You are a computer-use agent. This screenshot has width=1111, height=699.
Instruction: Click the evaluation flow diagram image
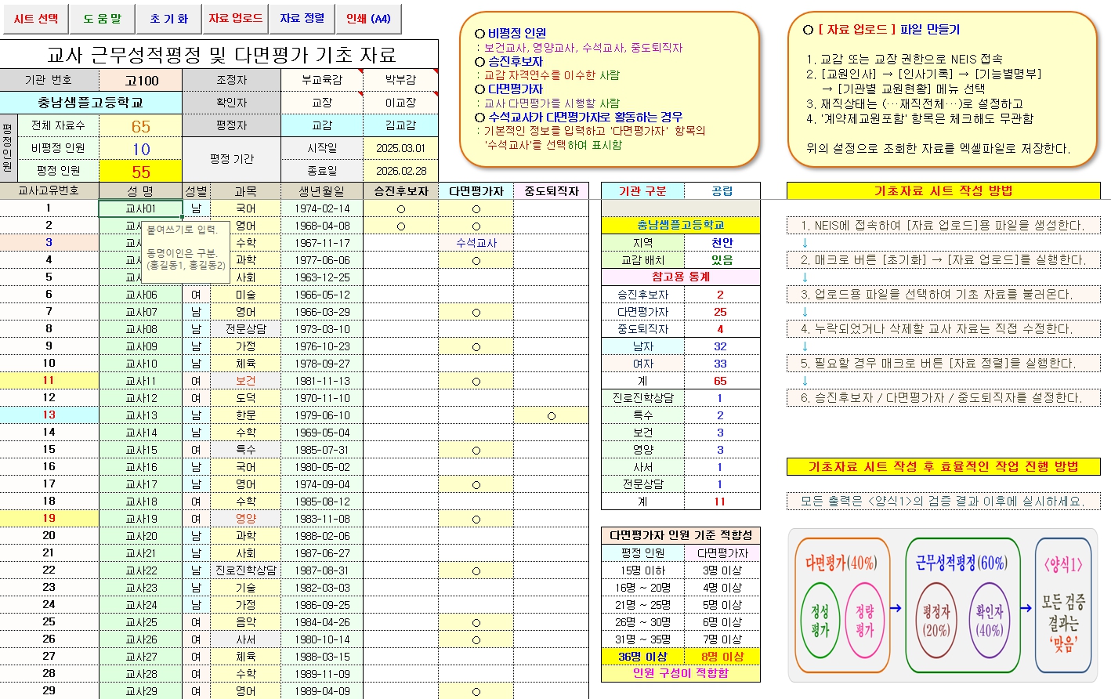tap(943, 605)
